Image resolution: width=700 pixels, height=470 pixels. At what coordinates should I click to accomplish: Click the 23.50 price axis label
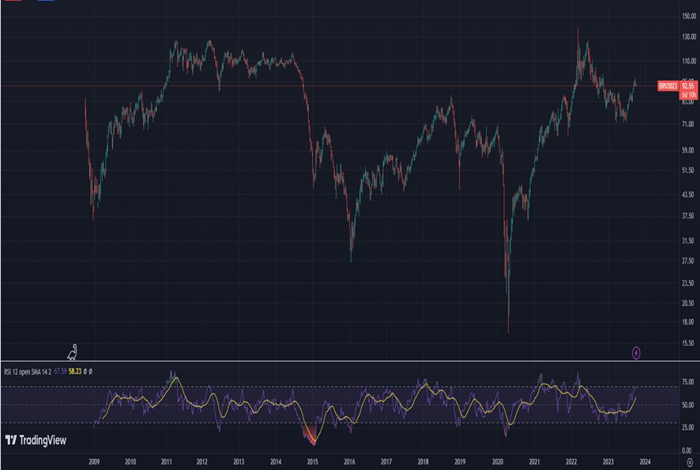[x=688, y=283]
